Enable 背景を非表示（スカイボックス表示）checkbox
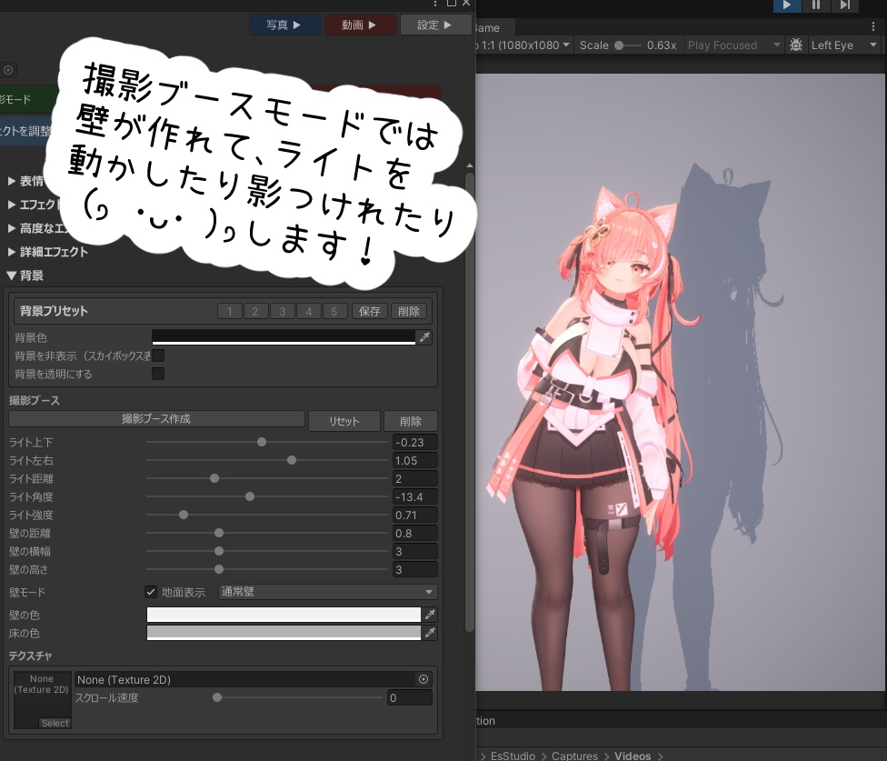This screenshot has height=761, width=887. [158, 355]
